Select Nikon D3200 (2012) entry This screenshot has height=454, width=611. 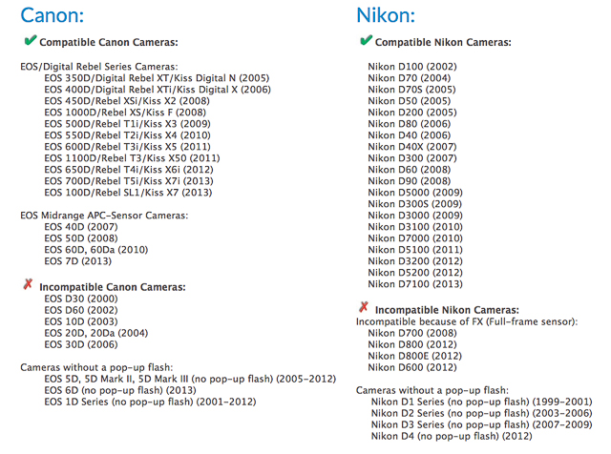[x=415, y=261]
